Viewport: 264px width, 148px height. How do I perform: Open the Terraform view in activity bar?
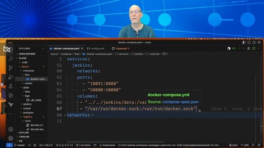point(11,105)
